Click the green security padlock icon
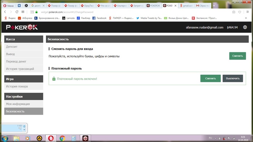Viewport: 253px width, 142px height. coord(37,12)
